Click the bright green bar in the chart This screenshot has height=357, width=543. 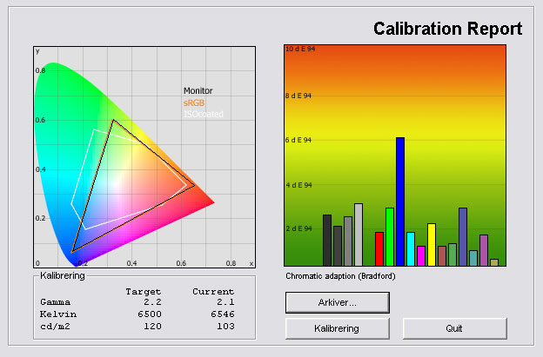(x=390, y=236)
